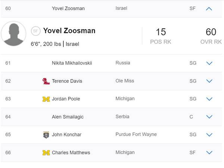Click the Yovel Zoosman bold heading
224x168 pixels.
coord(69,31)
